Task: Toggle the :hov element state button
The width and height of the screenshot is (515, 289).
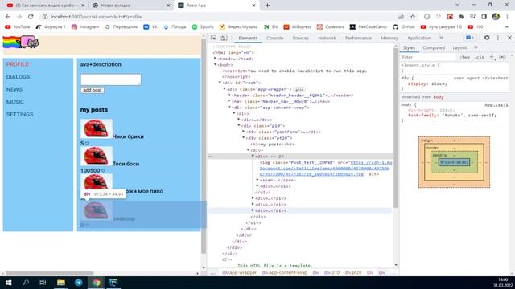Action: [x=465, y=57]
